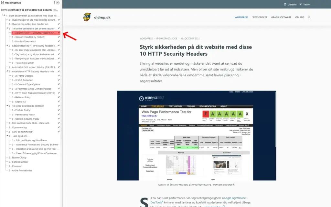Collapse the level 1 Styrk sikkerheden node
331x207 pixels.
click(5, 15)
